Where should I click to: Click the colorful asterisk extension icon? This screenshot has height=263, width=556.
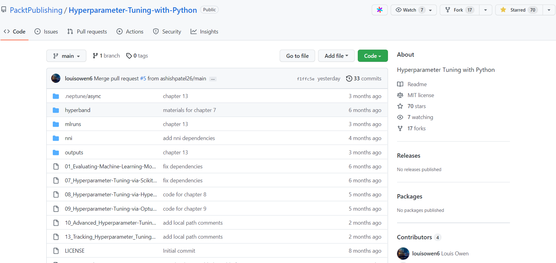(x=379, y=10)
